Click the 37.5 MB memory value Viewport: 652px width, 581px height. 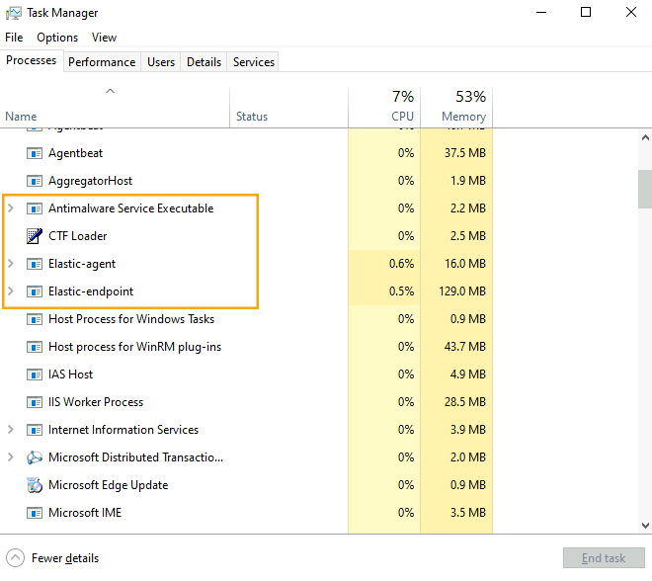tap(465, 153)
